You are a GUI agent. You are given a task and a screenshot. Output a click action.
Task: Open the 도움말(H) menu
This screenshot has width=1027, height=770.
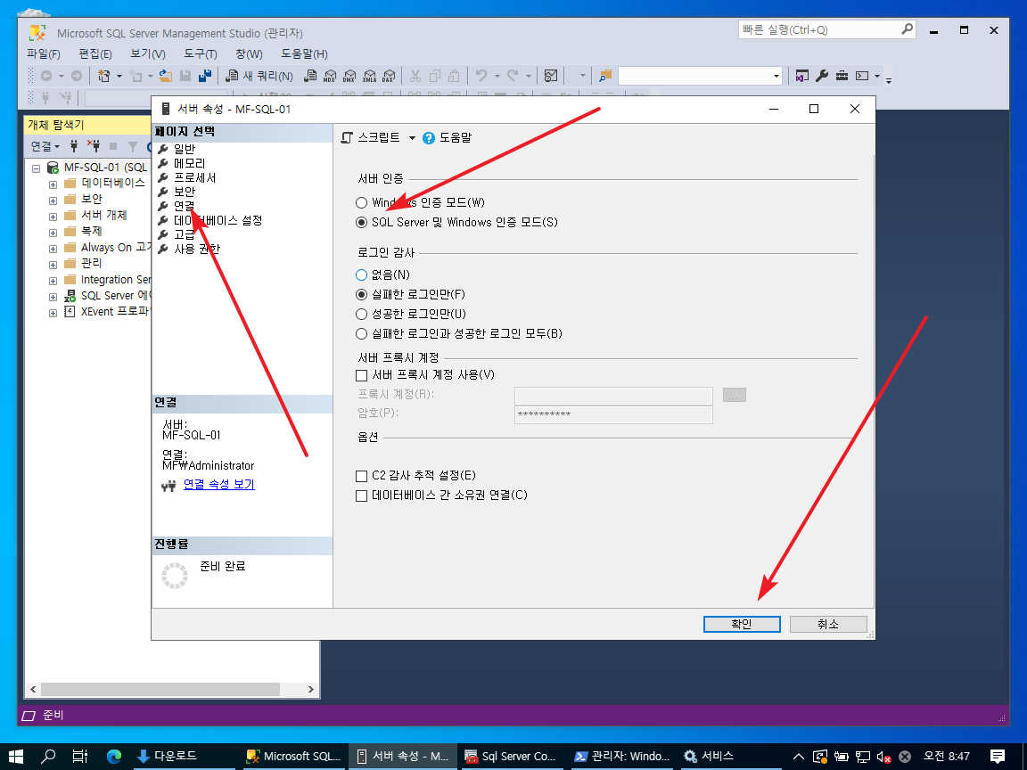tap(304, 53)
